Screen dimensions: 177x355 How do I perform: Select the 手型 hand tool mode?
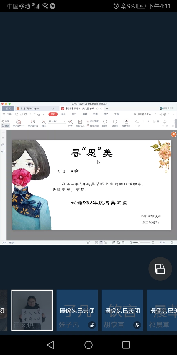(x=5, y=121)
